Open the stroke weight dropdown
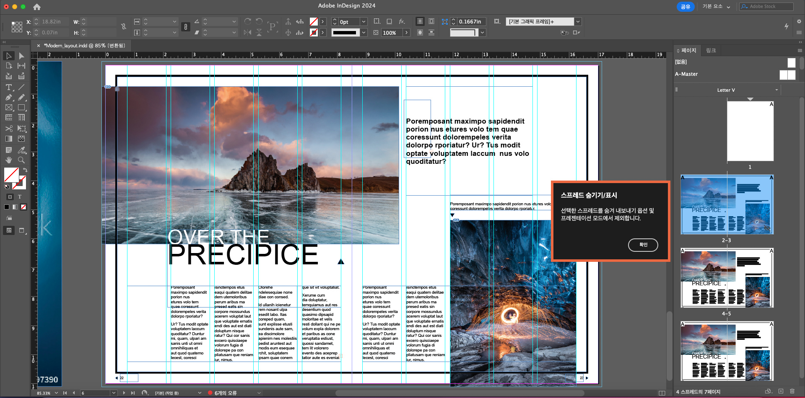The height and width of the screenshot is (398, 805). pos(364,21)
